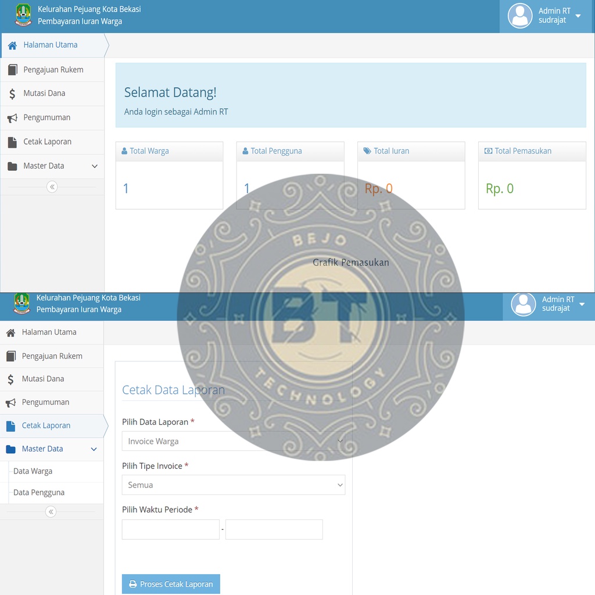The height and width of the screenshot is (595, 595).
Task: Click the bottom header city logo
Action: (21, 303)
